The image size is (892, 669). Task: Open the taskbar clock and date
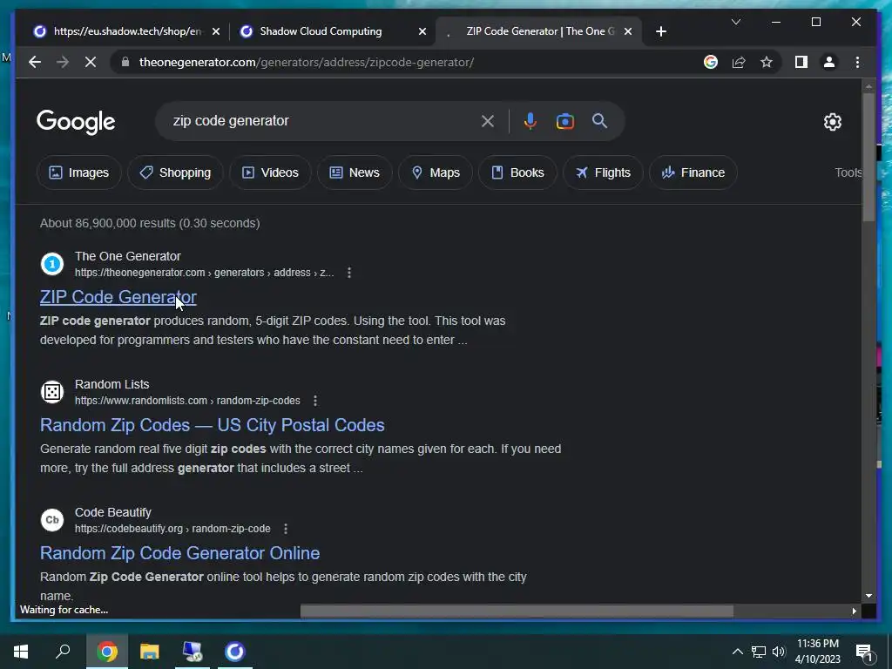[x=817, y=652]
